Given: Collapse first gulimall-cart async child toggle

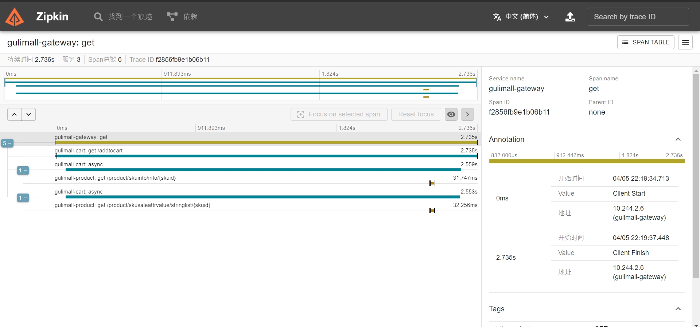Looking at the screenshot, I should pos(23,171).
